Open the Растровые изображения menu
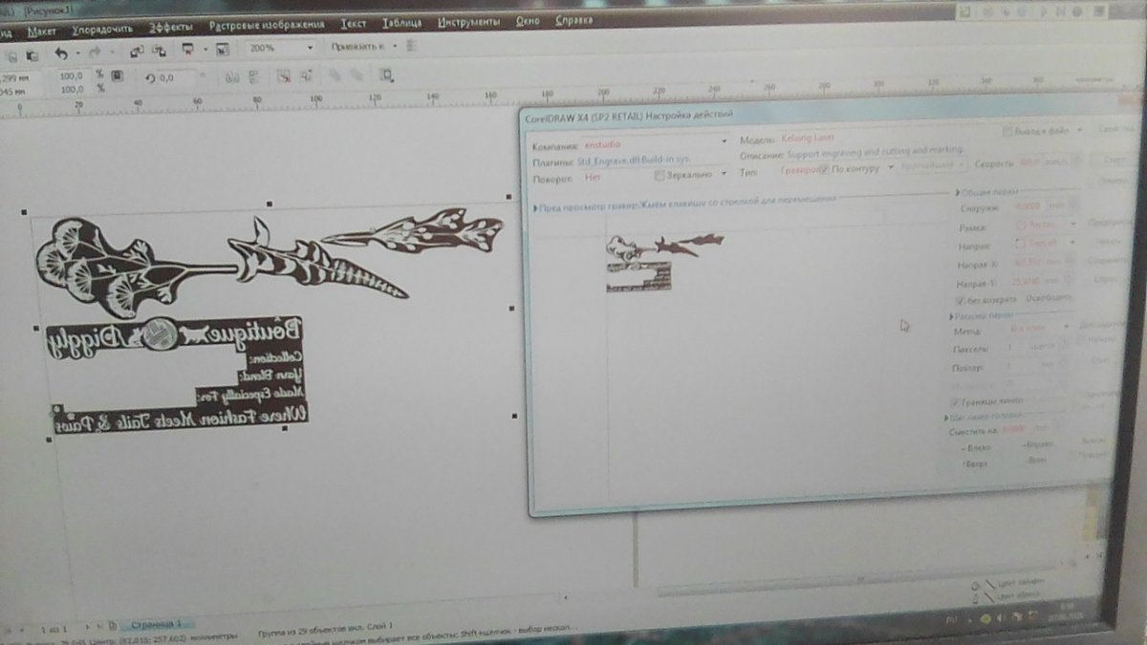This screenshot has height=645, width=1147. pos(267,26)
